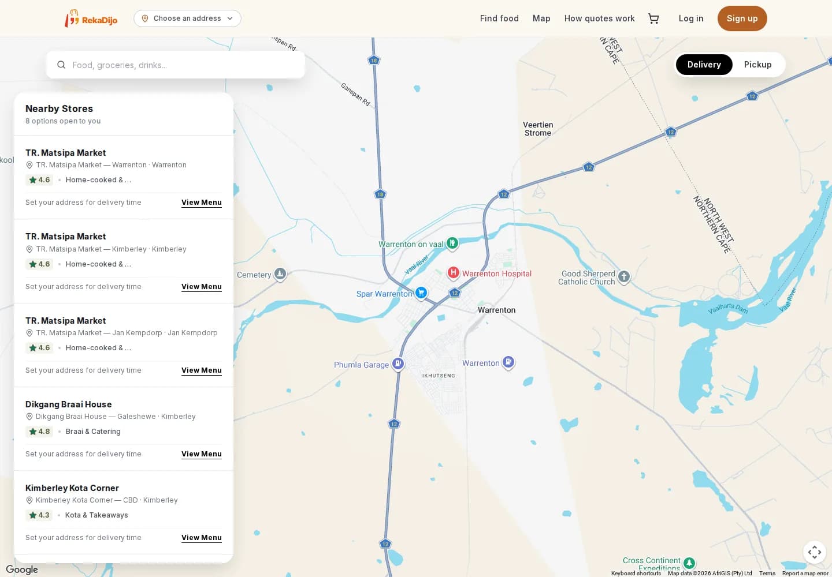Open the RekaDijo logo home link
This screenshot has width=832, height=577.
(x=91, y=18)
